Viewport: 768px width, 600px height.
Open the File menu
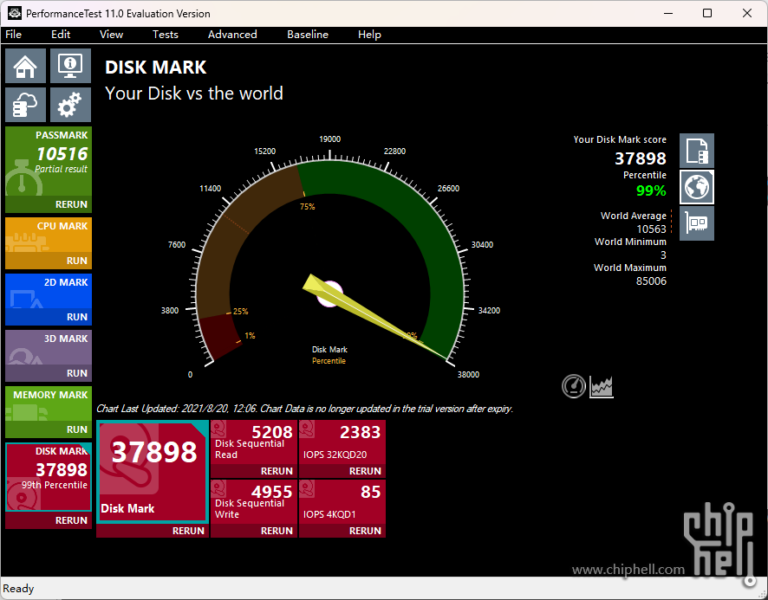(13, 35)
